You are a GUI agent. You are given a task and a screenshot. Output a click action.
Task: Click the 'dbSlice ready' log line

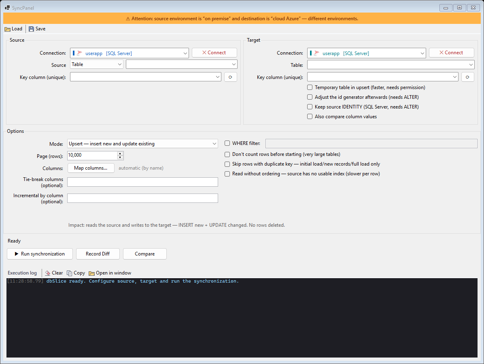[123, 281]
